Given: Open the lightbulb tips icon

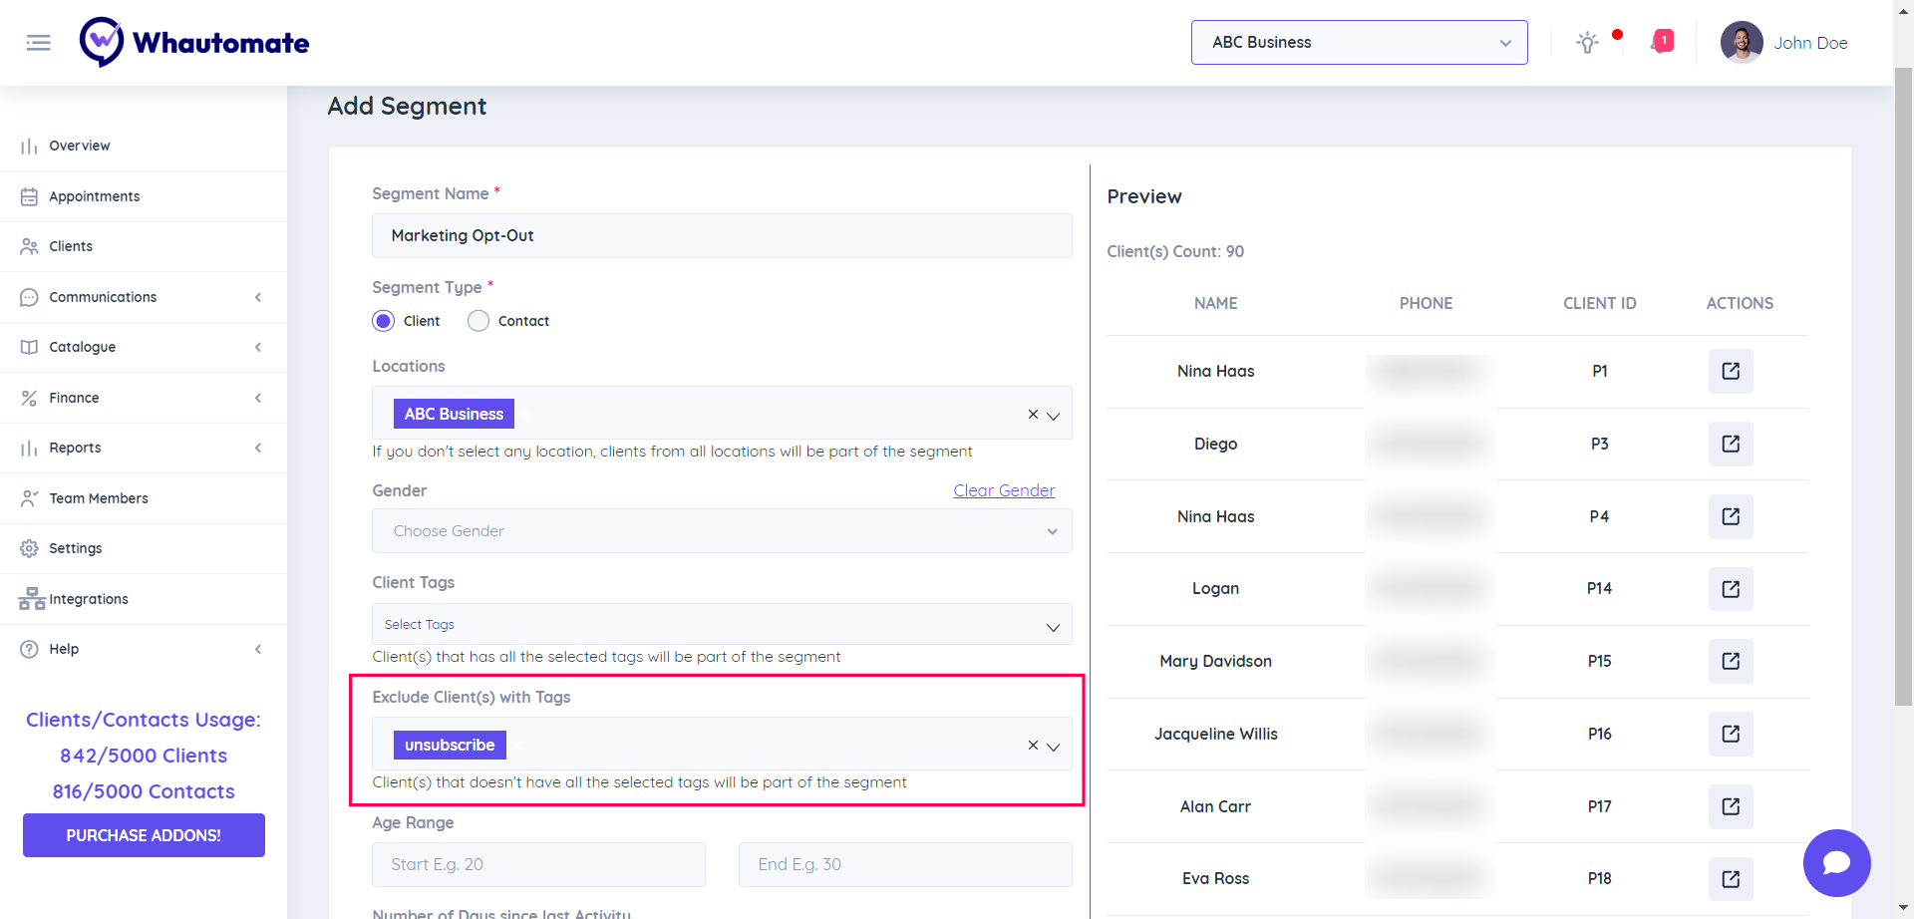Looking at the screenshot, I should [1587, 43].
